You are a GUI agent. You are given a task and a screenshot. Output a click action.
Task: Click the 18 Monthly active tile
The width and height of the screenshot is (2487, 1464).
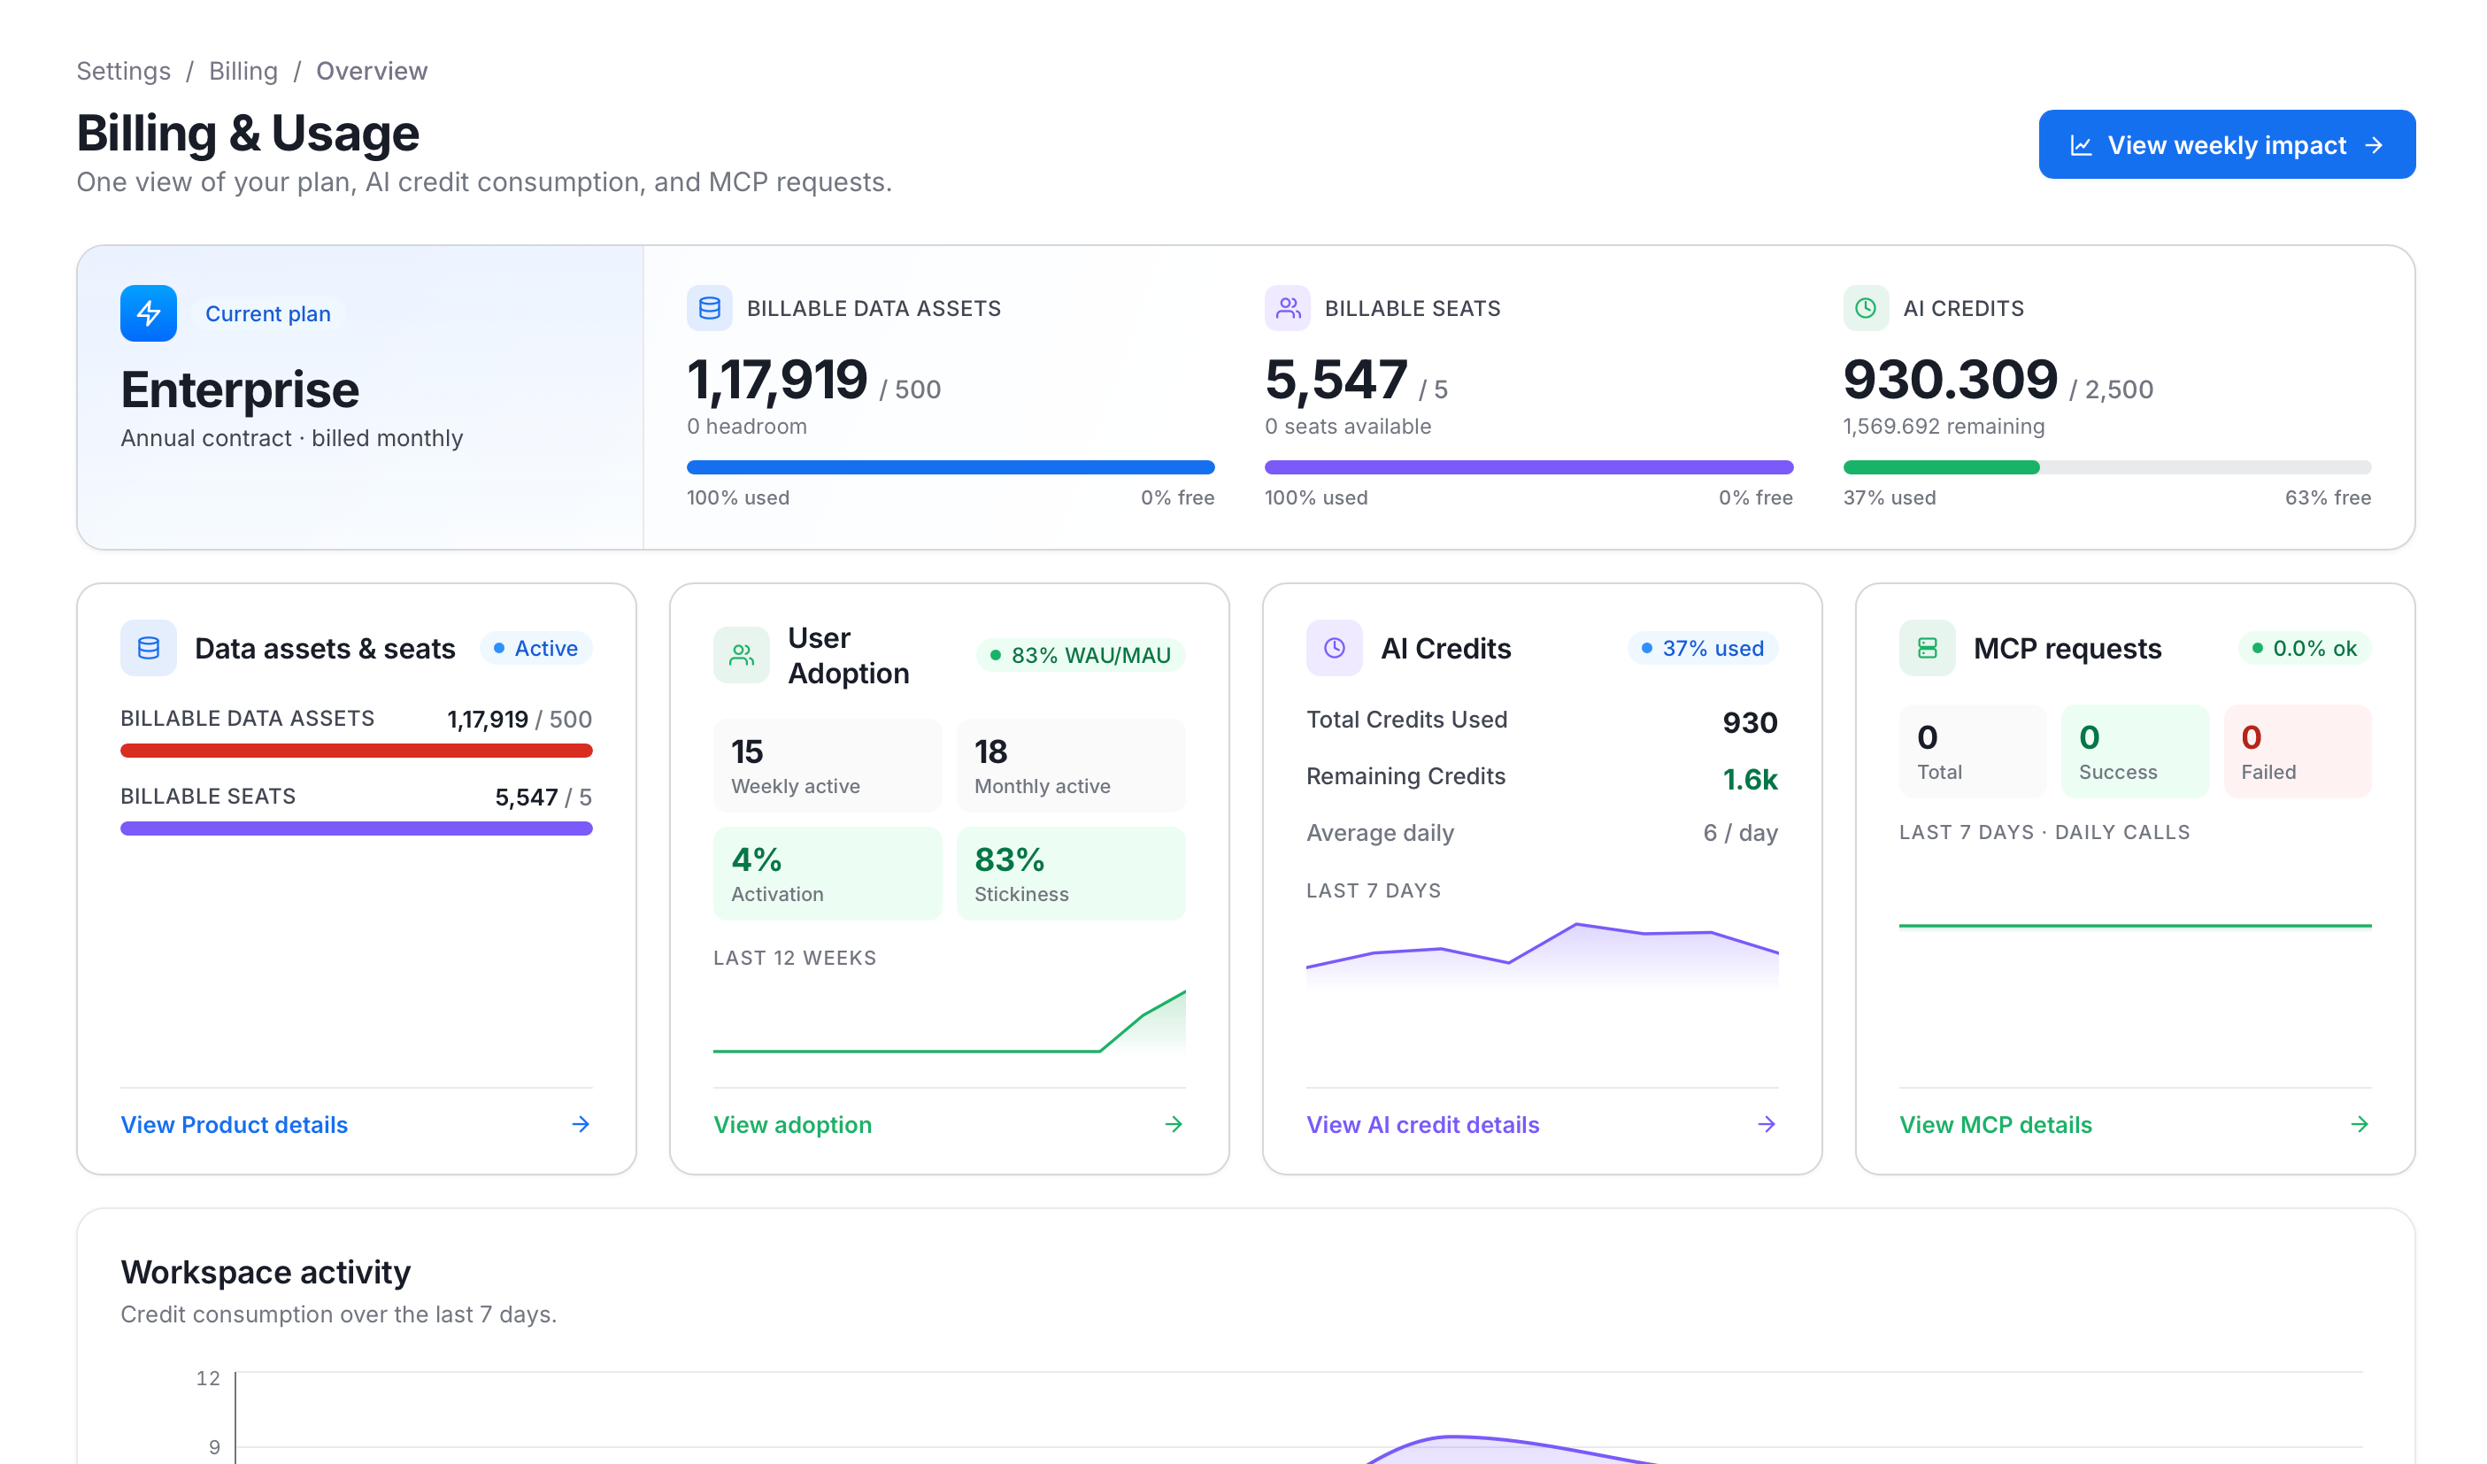point(1071,765)
